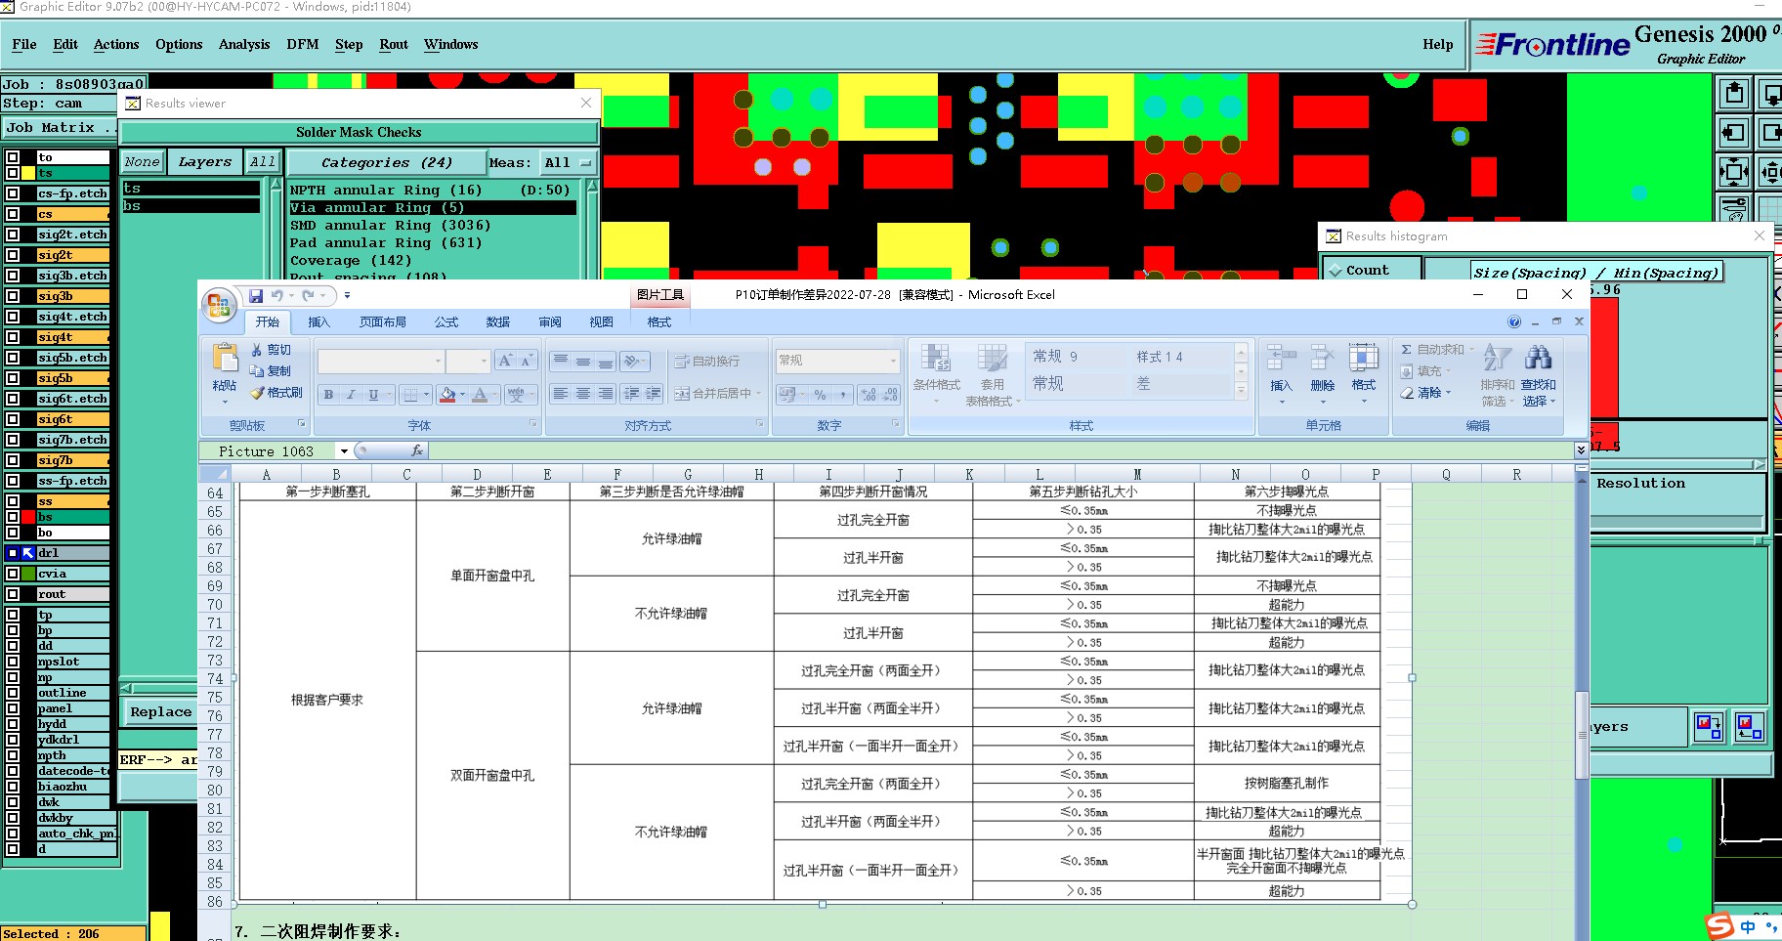Toggle checkbox for the cs-fp.etch layer
The image size is (1782, 941).
[13, 193]
